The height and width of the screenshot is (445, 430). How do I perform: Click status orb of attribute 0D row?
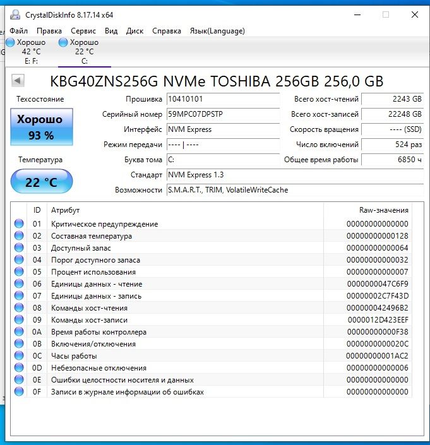click(x=19, y=367)
